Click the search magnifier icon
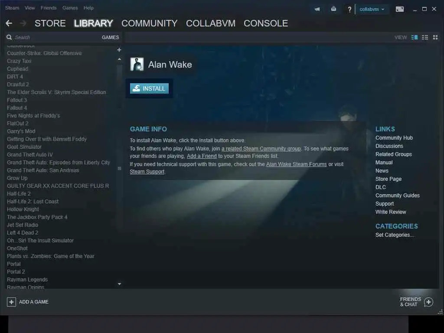444x333 pixels. coord(9,37)
